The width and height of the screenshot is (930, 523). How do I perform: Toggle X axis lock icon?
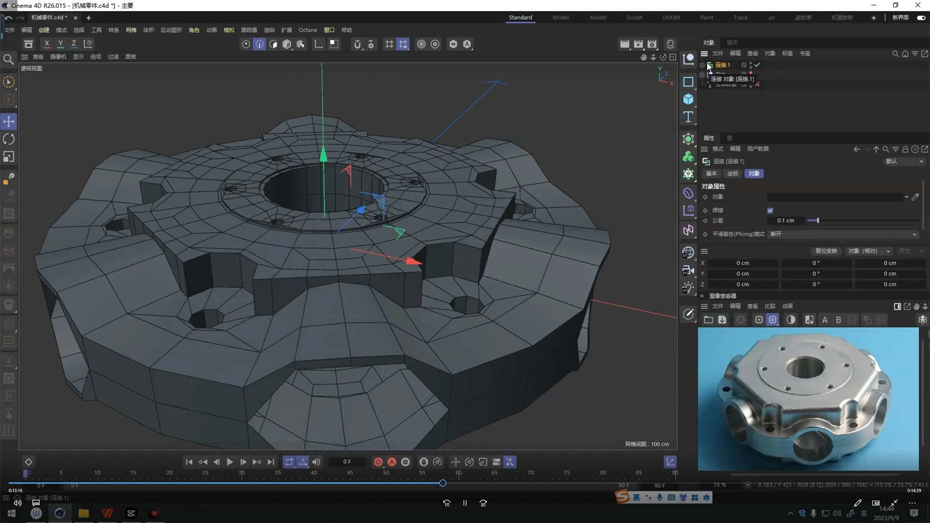pos(46,44)
